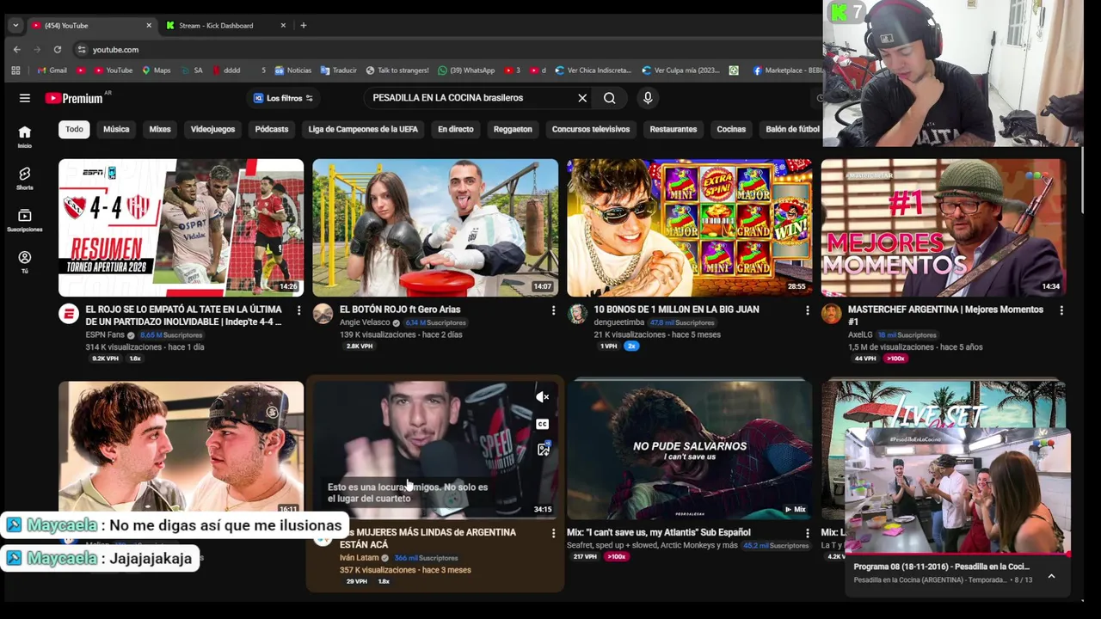The width and height of the screenshot is (1101, 619).
Task: Select the Videojuegos filter chip
Action: [212, 129]
